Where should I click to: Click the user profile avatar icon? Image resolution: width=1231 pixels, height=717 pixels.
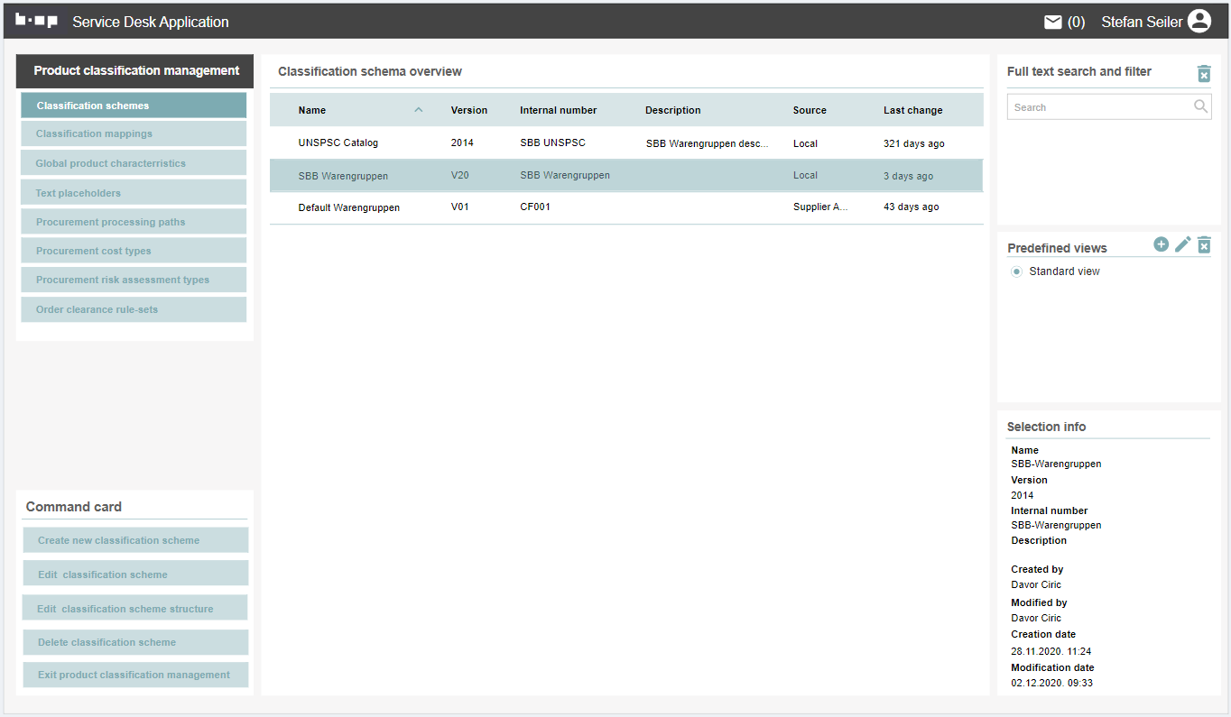click(1199, 22)
